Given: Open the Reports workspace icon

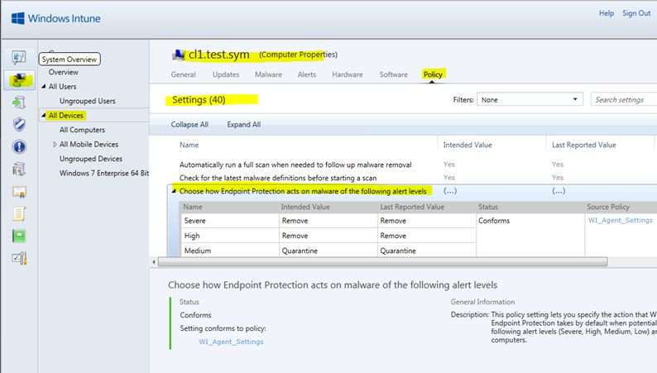Looking at the screenshot, I should coord(19,236).
